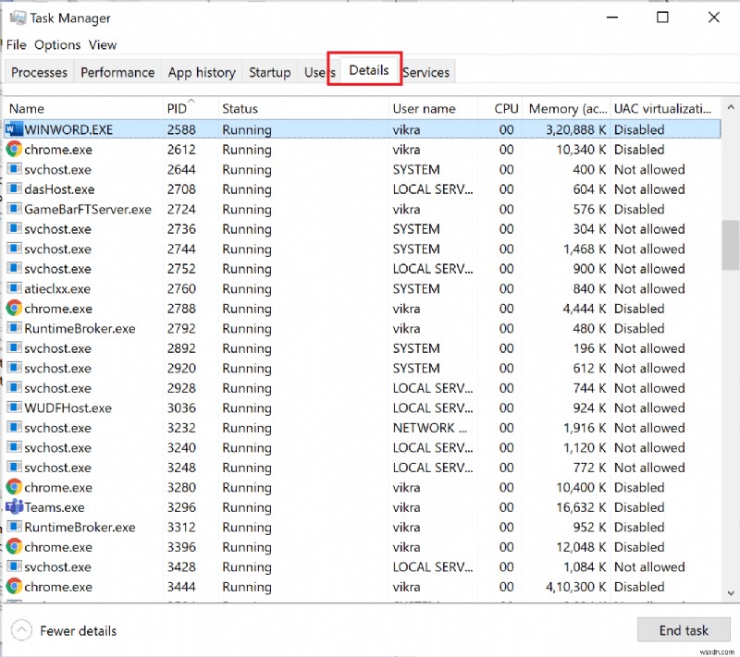Screen dimensions: 740x657
Task: Click PID 2724 cell for GameBarFTServer.exe
Action: pyautogui.click(x=181, y=209)
